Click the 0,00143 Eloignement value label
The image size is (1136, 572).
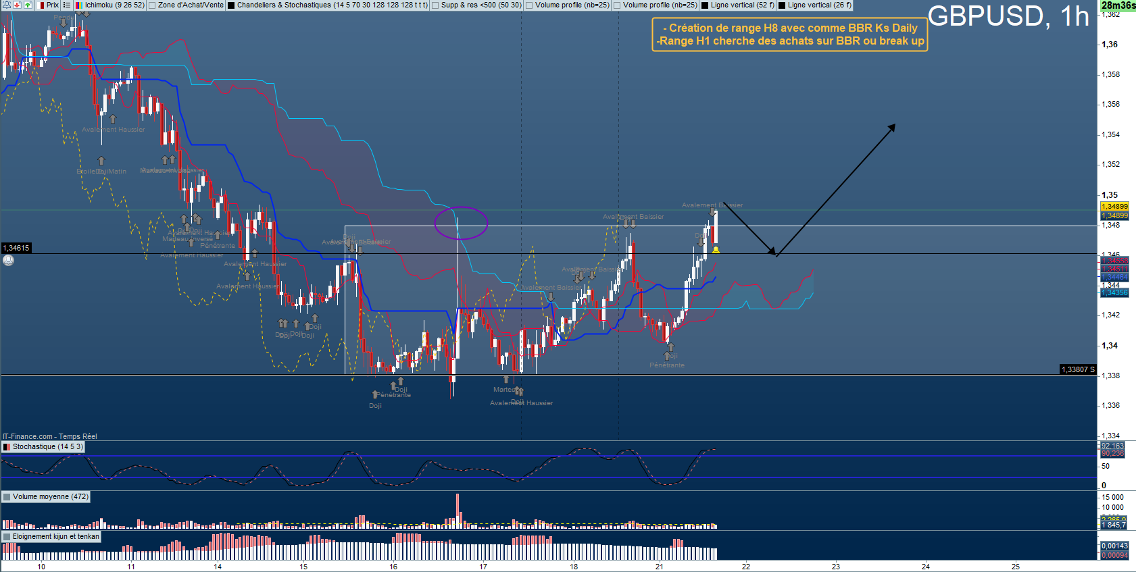click(x=1114, y=546)
